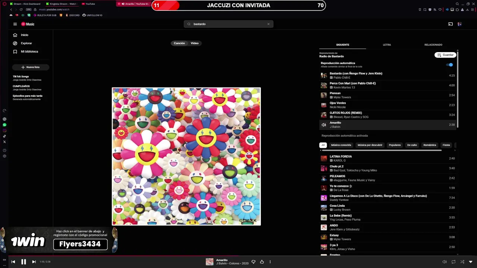Image resolution: width=477 pixels, height=268 pixels.
Task: Click the Cosa Linda song thumbnail
Action: 323,208
